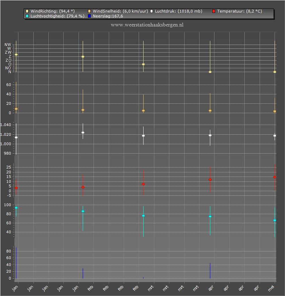Select the Temperatuur (8,2 °C) legend label
285x296 pixels.
239,11
